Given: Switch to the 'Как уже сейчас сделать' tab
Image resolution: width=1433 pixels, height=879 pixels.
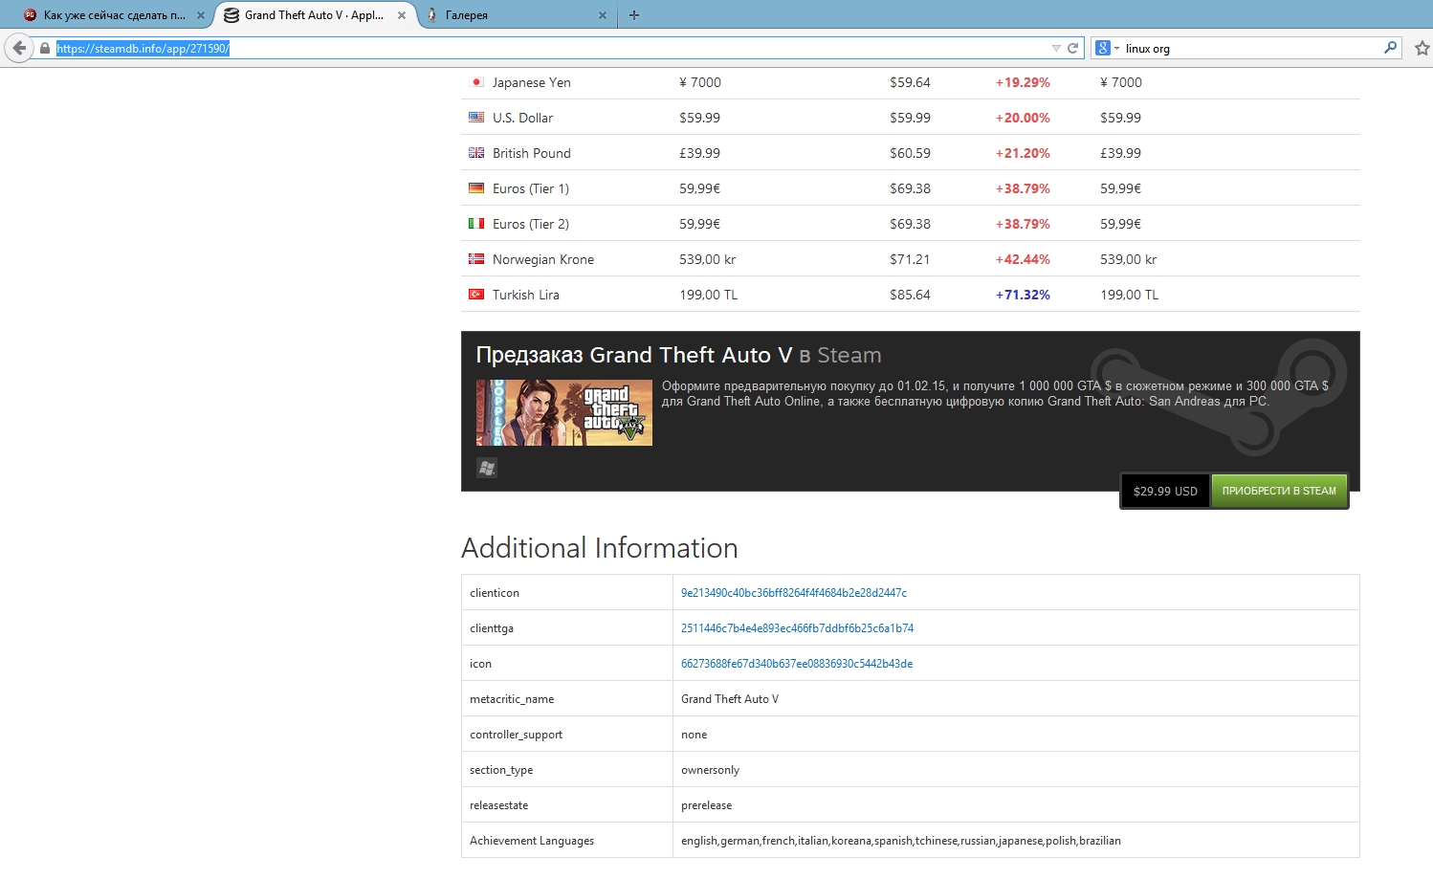Looking at the screenshot, I should (x=114, y=15).
